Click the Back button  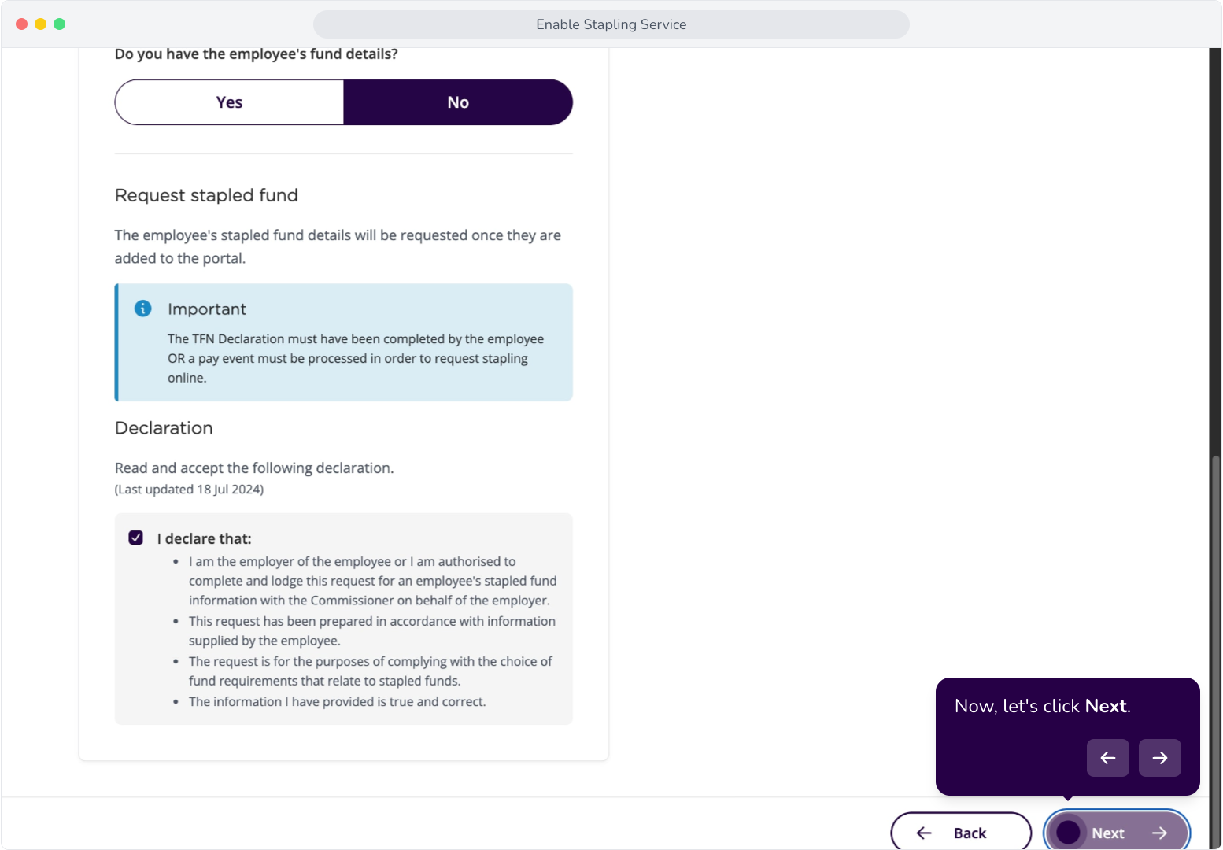click(x=961, y=833)
